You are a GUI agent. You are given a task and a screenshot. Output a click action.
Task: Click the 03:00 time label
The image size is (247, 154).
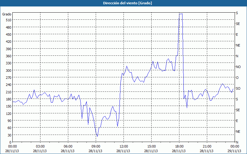click(40, 147)
